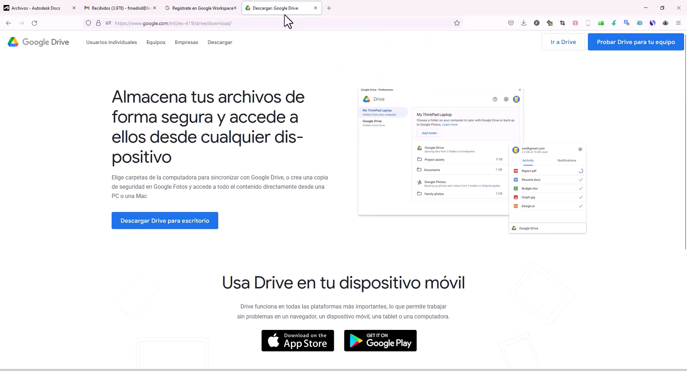This screenshot has height=371, width=687.
Task: Navigate back using the back arrow
Action: [x=8, y=23]
